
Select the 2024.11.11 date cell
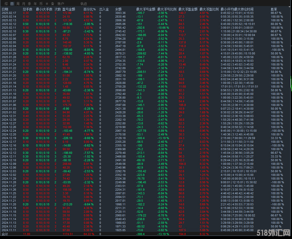point(9,230)
